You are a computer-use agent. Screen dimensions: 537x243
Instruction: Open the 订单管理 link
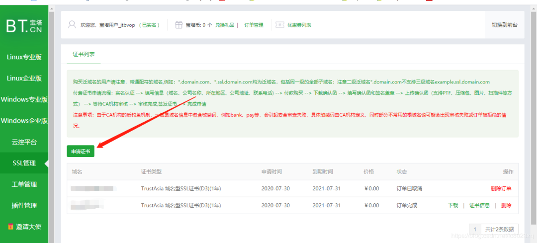[x=254, y=25]
